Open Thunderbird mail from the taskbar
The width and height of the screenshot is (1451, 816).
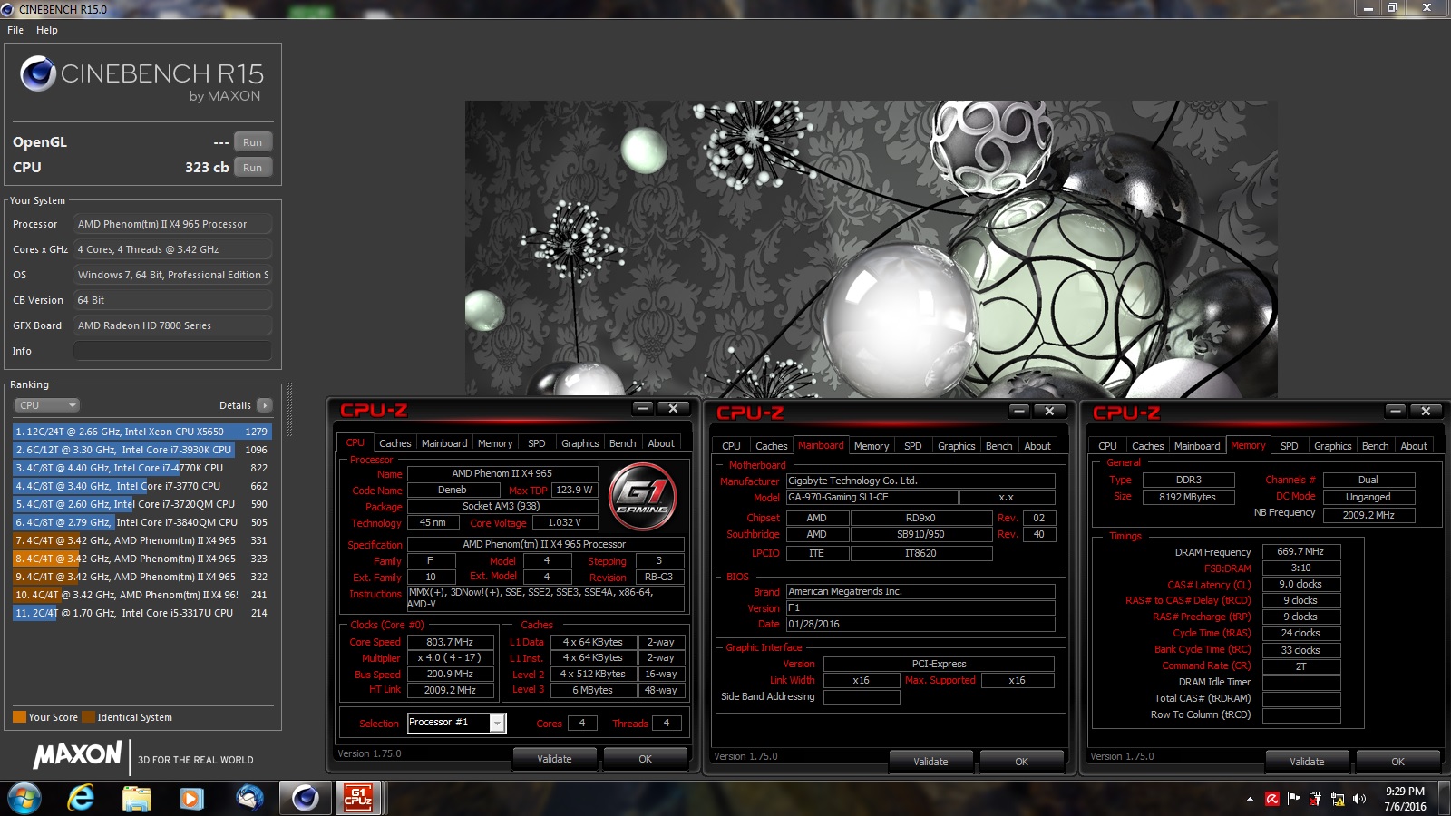[248, 798]
